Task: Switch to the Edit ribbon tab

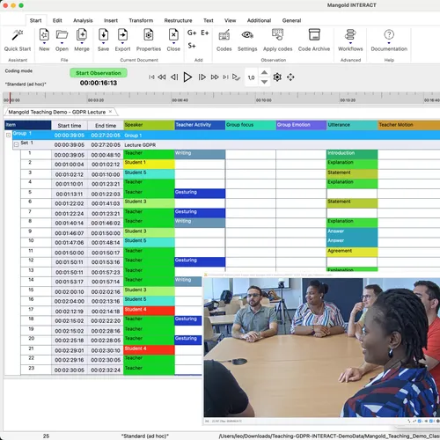Action: tap(57, 20)
